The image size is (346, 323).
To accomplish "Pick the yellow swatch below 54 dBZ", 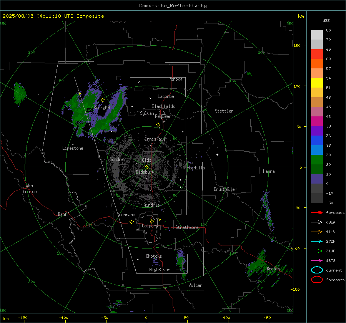I will (317, 83).
